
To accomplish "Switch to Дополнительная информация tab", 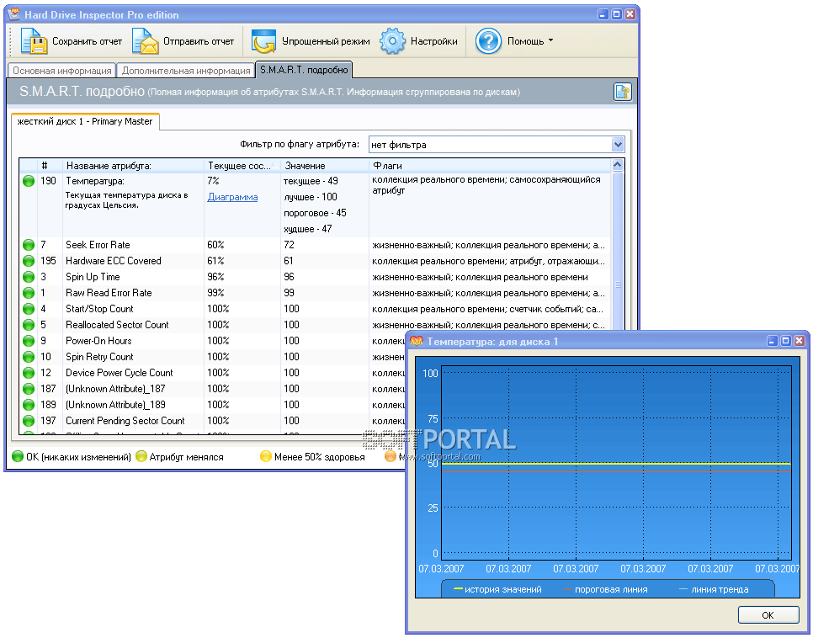I will pos(186,71).
